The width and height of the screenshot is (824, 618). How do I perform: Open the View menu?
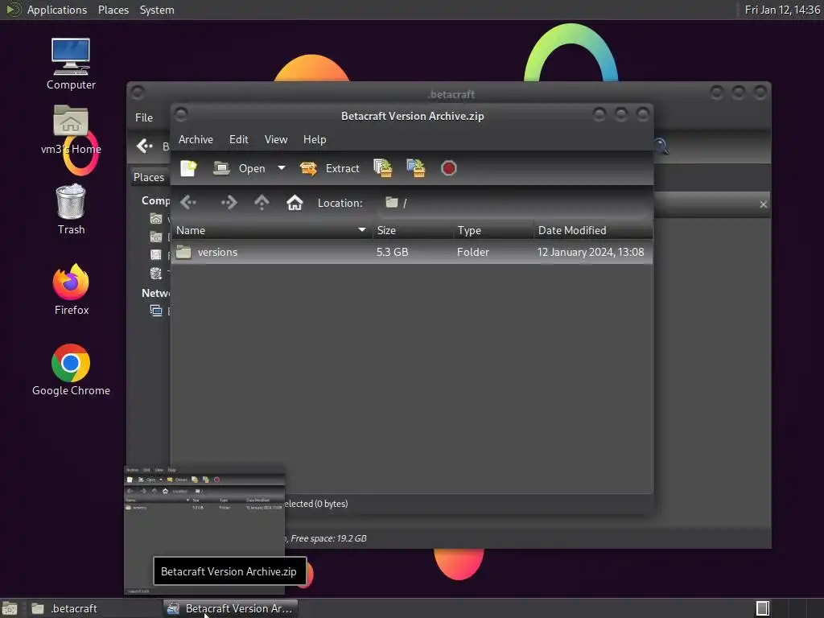(x=276, y=139)
